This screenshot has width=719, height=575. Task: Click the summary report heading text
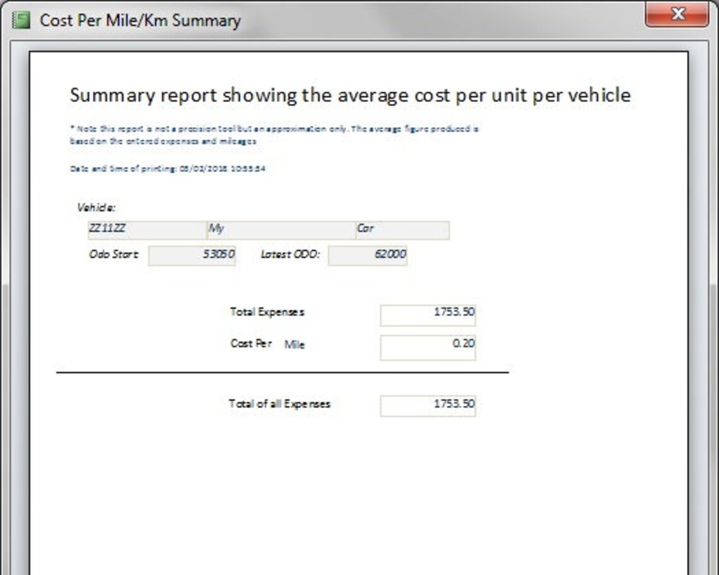pyautogui.click(x=350, y=95)
